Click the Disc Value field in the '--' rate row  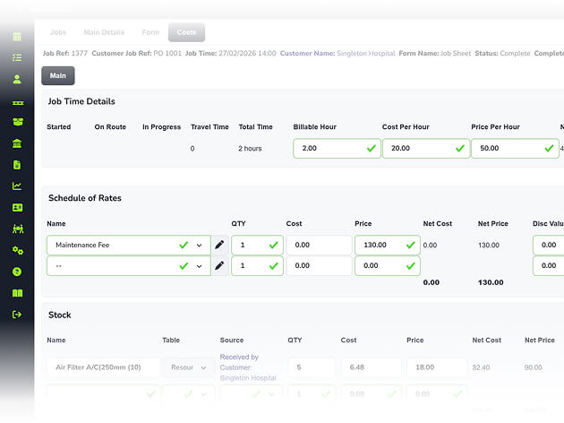tap(548, 265)
